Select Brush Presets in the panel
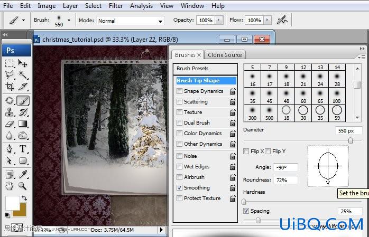Image resolution: width=369 pixels, height=237 pixels. coord(205,69)
